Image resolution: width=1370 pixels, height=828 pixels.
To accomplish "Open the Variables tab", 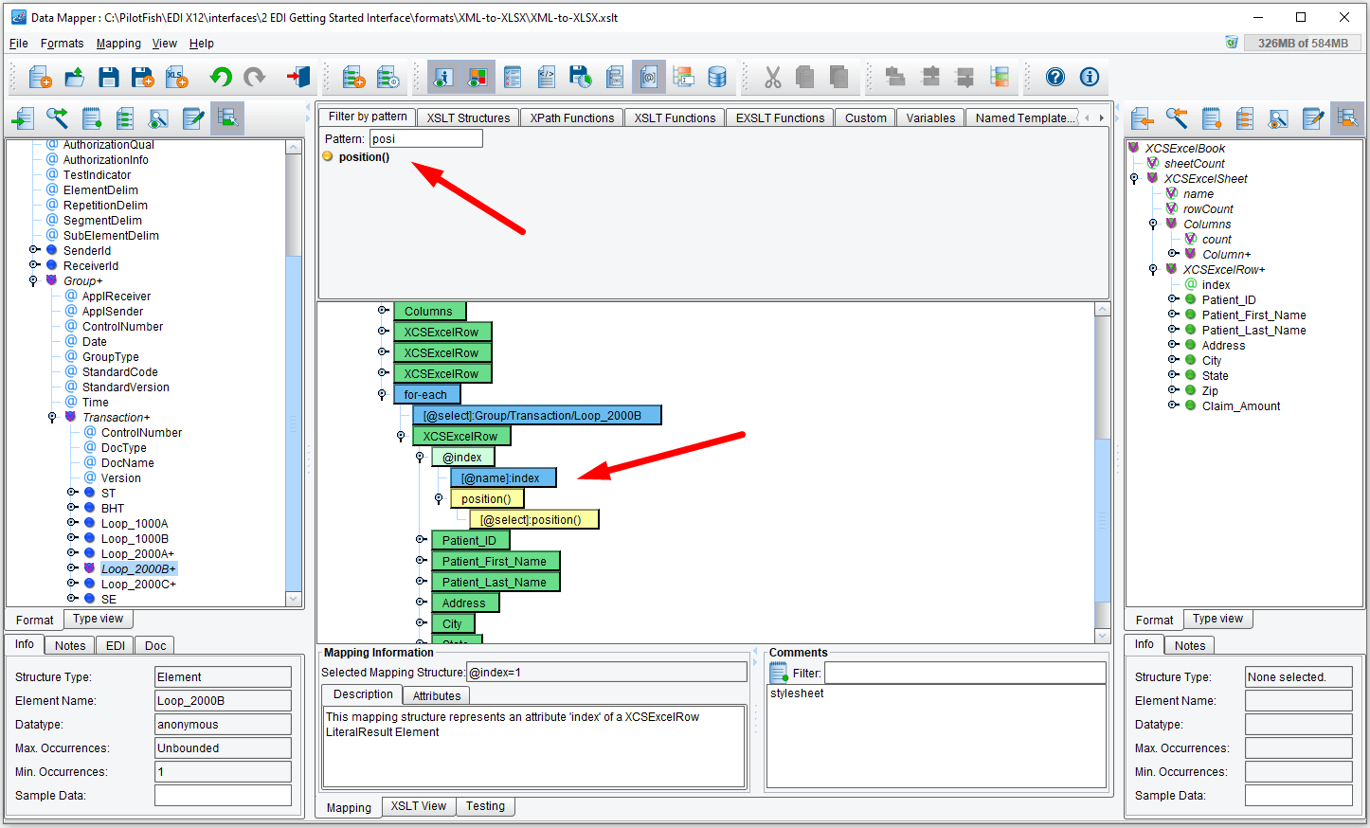I will coord(930,118).
